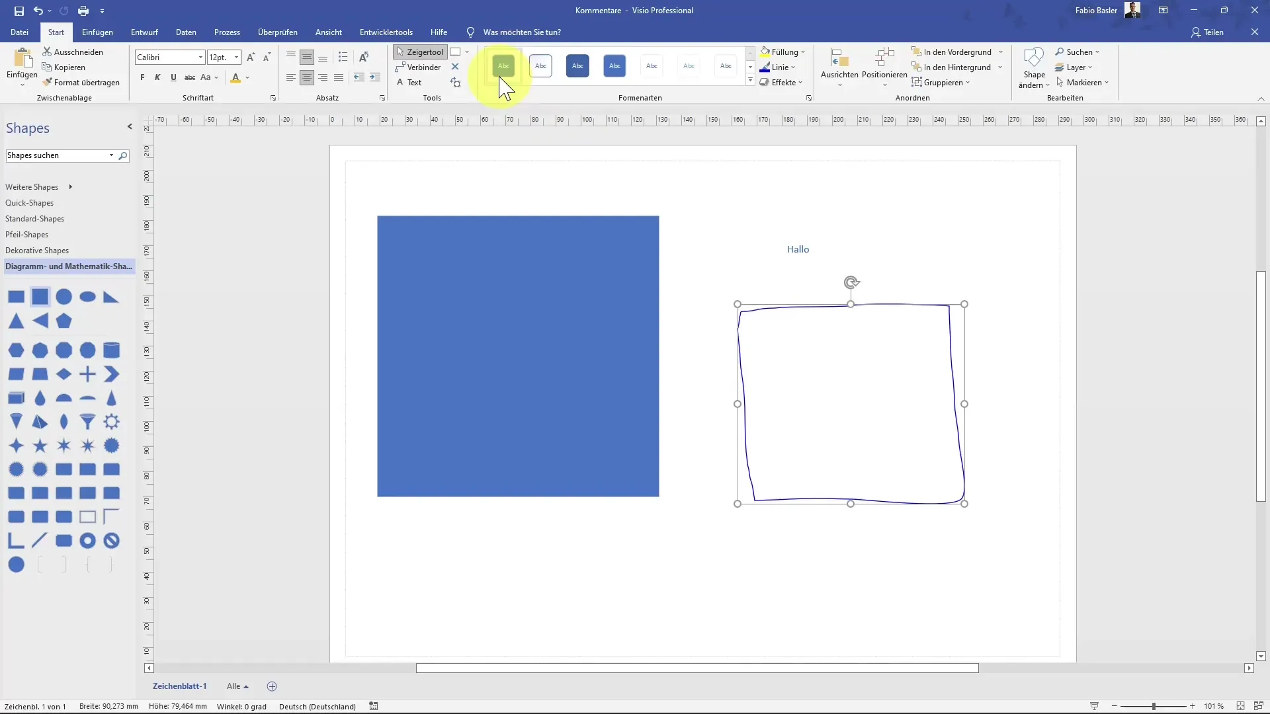Click the Save icon in quick access
Screen dimensions: 1270x714
pyautogui.click(x=19, y=11)
